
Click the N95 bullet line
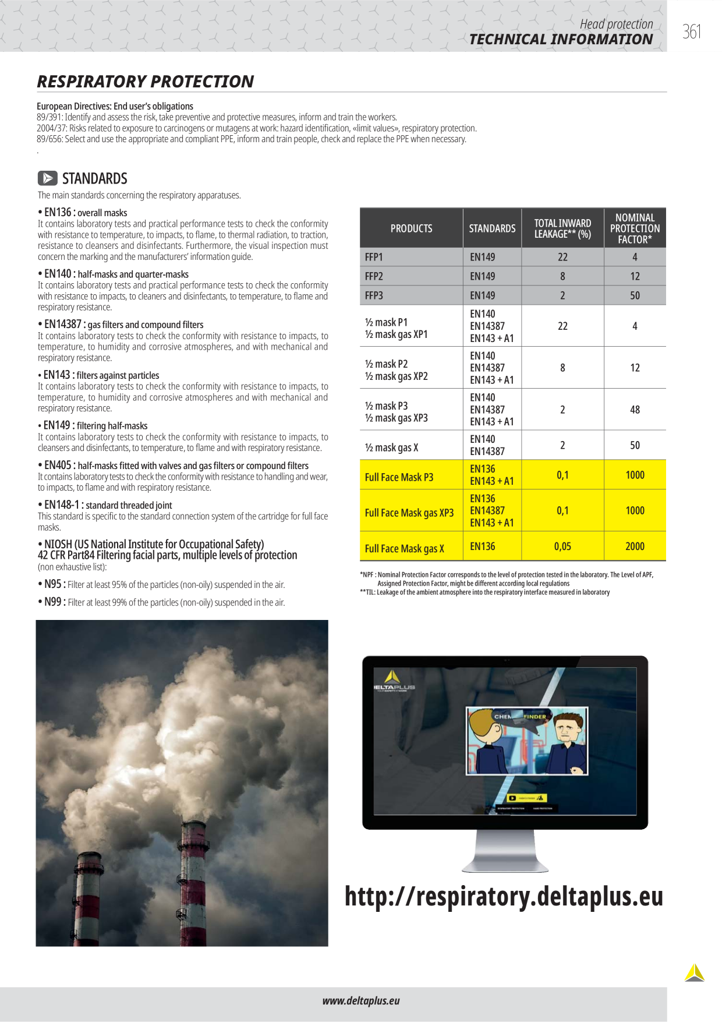(x=161, y=584)
